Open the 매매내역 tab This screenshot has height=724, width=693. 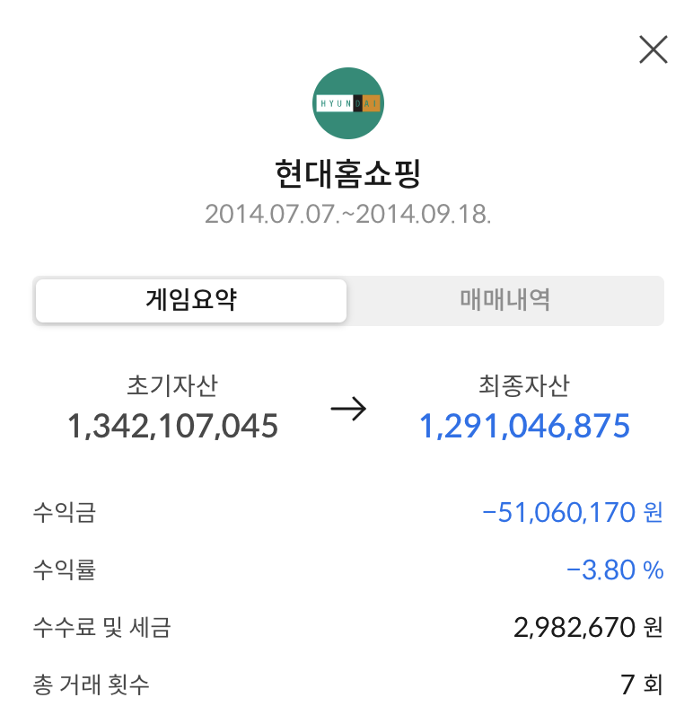tap(504, 301)
